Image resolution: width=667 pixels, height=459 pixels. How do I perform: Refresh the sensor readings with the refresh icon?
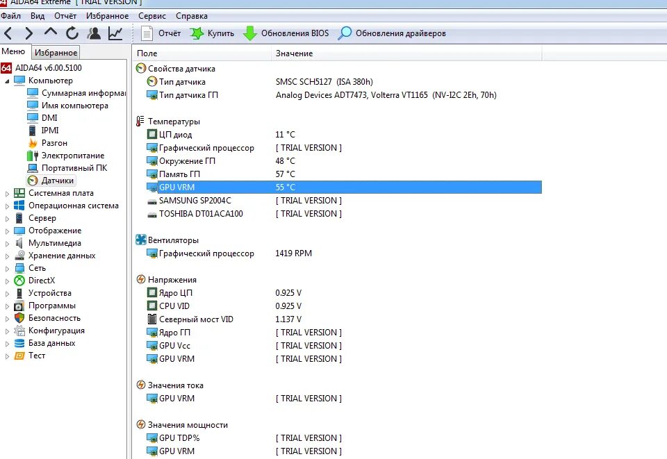click(x=72, y=33)
